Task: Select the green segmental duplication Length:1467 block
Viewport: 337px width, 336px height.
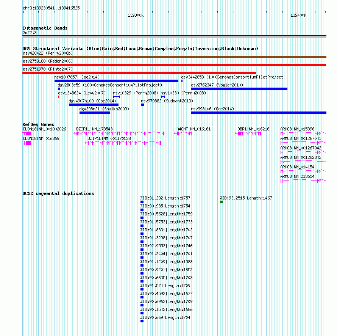Action: 222,202
